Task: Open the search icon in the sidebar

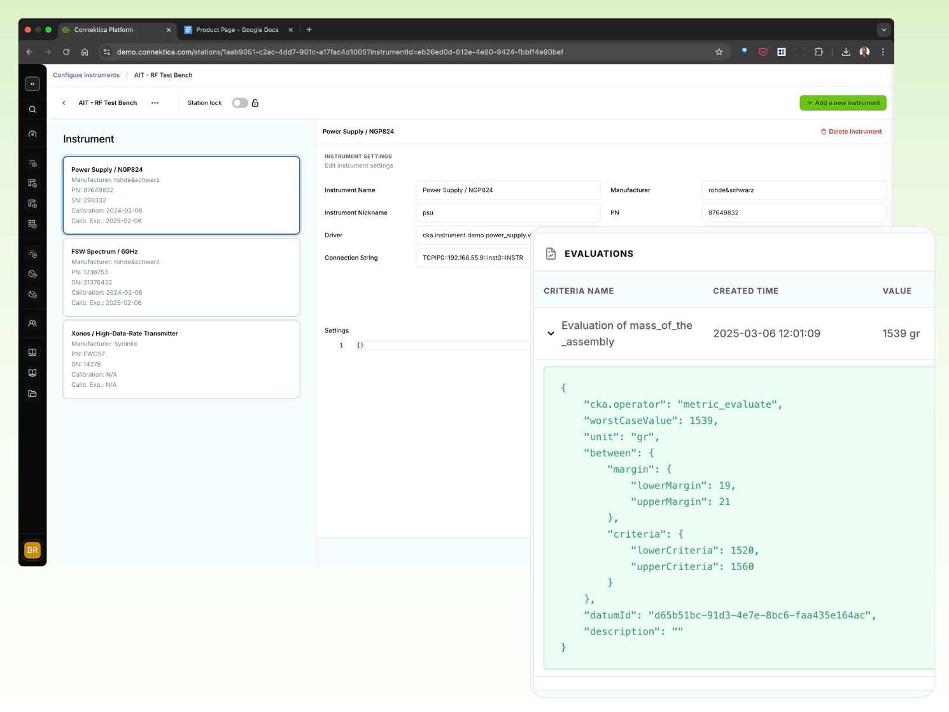Action: click(32, 109)
